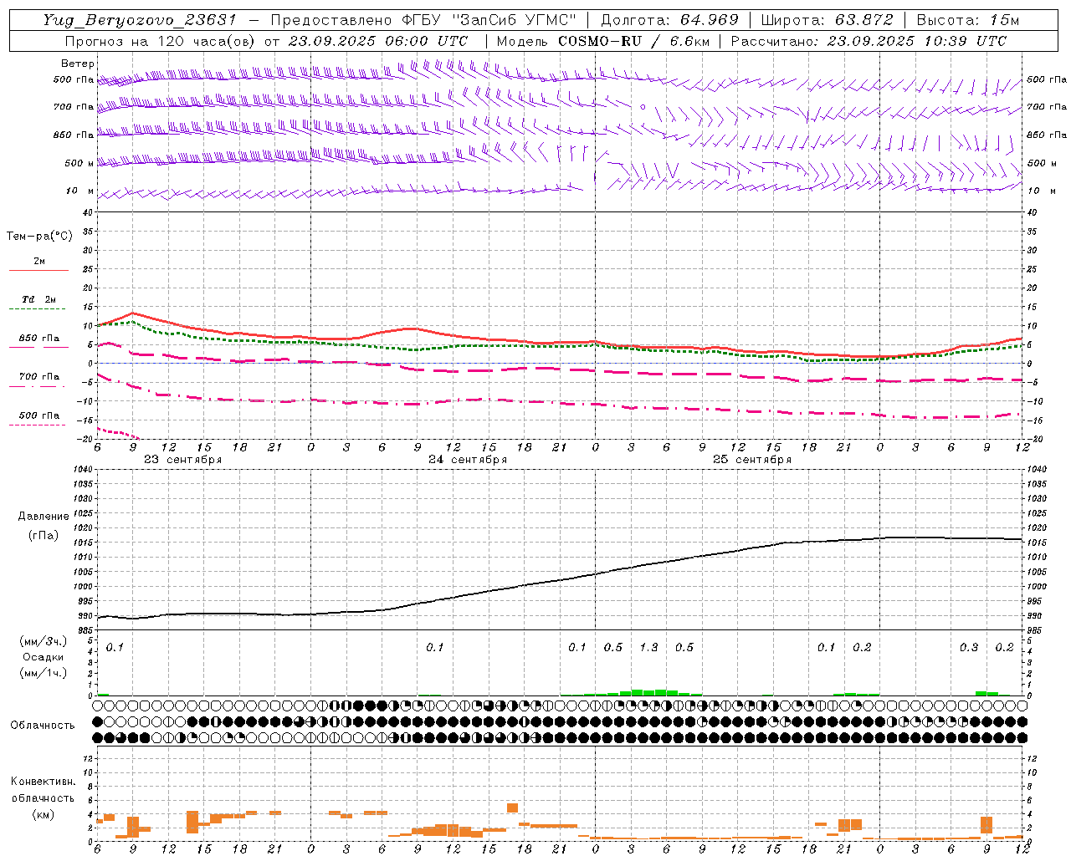Click the Прогноз на 120 часа(ов) header text
The image size is (1071, 856).
pyautogui.click(x=161, y=41)
